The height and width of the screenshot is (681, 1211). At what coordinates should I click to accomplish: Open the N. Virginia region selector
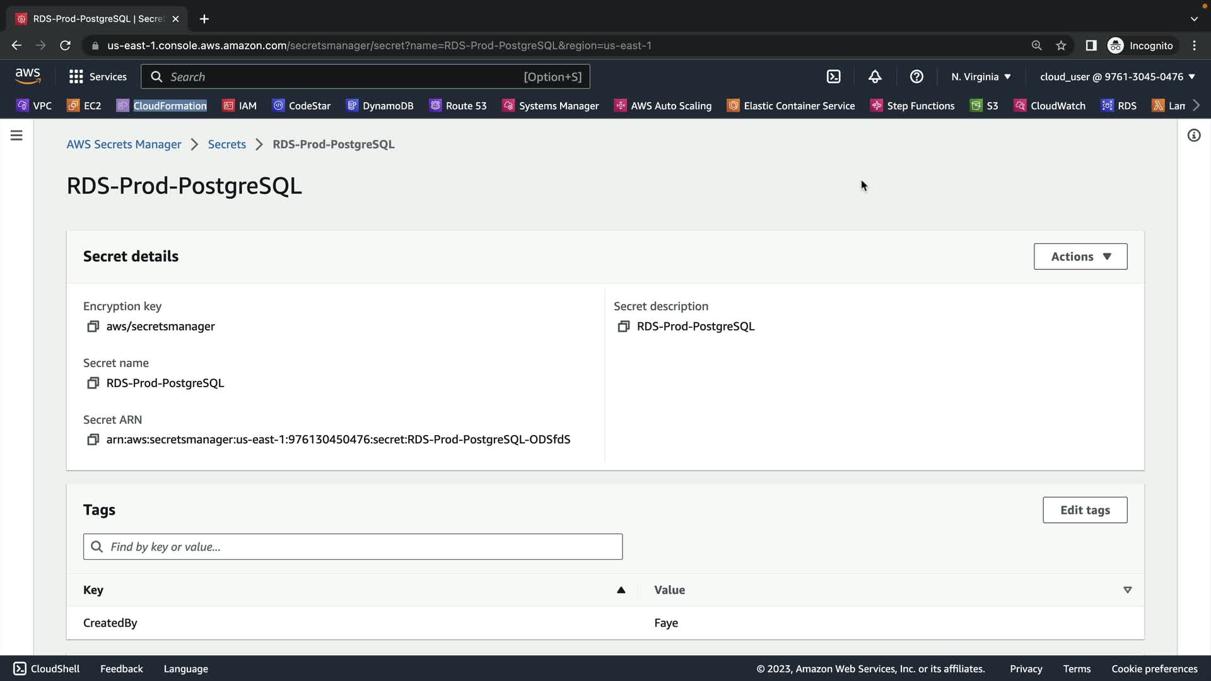[981, 76]
